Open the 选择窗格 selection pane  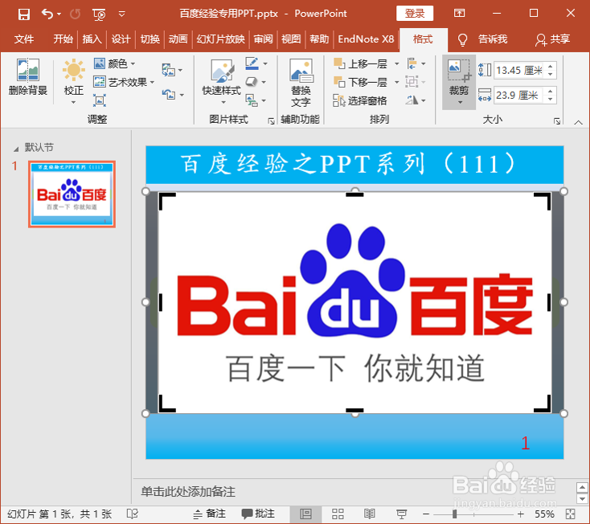pyautogui.click(x=360, y=100)
